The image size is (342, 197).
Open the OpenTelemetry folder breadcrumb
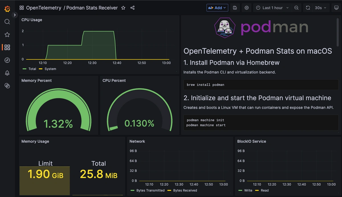[x=44, y=8]
